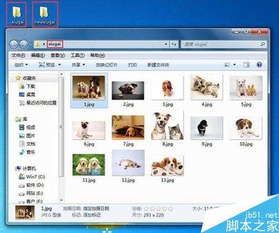This screenshot has height=233, width=279.
Task: Click the 打印 button
Action: [133, 65]
